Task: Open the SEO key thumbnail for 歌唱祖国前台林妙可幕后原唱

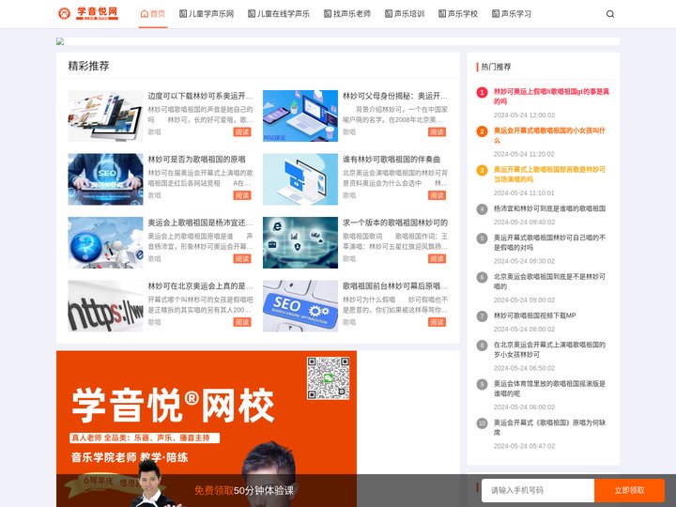Action: [300, 306]
